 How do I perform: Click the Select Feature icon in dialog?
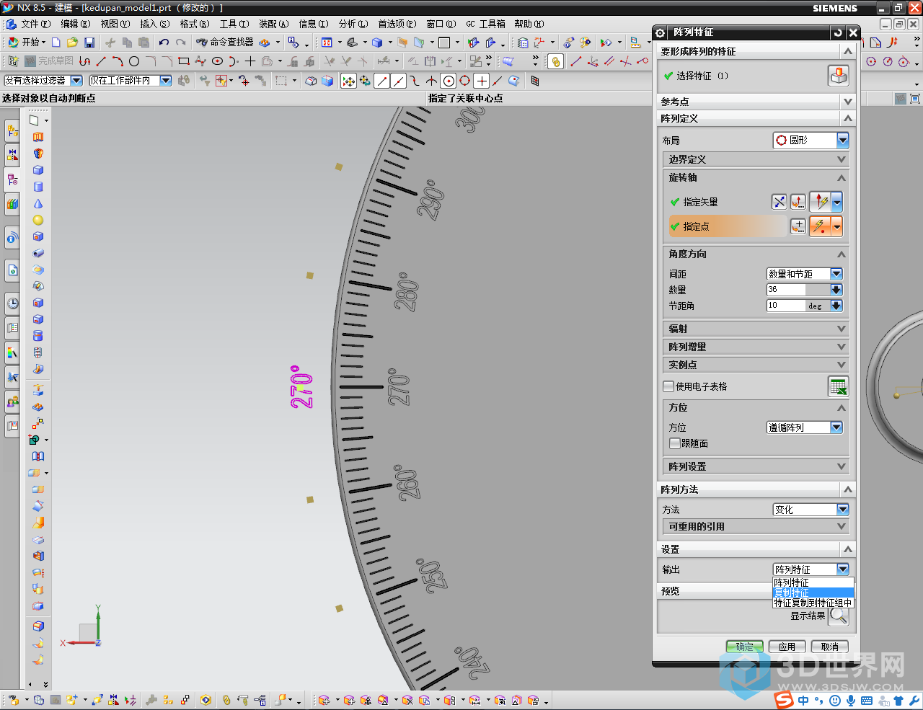coord(838,76)
